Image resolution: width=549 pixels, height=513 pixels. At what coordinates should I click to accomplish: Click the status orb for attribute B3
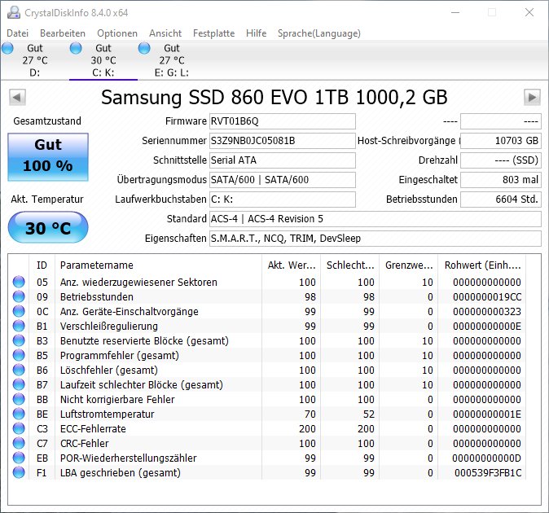[x=19, y=340]
